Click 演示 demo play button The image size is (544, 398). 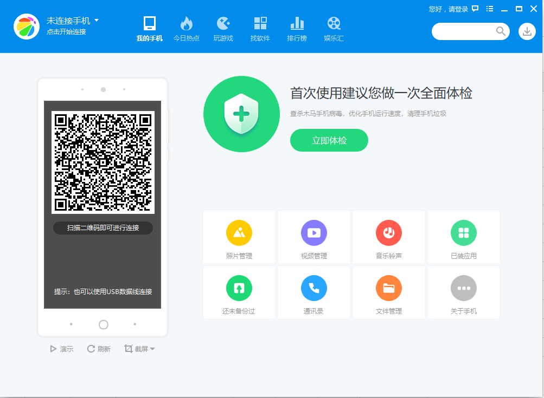(62, 349)
